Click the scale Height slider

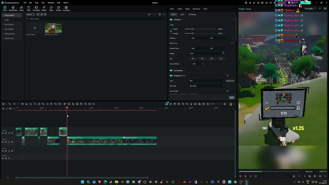click(x=200, y=33)
